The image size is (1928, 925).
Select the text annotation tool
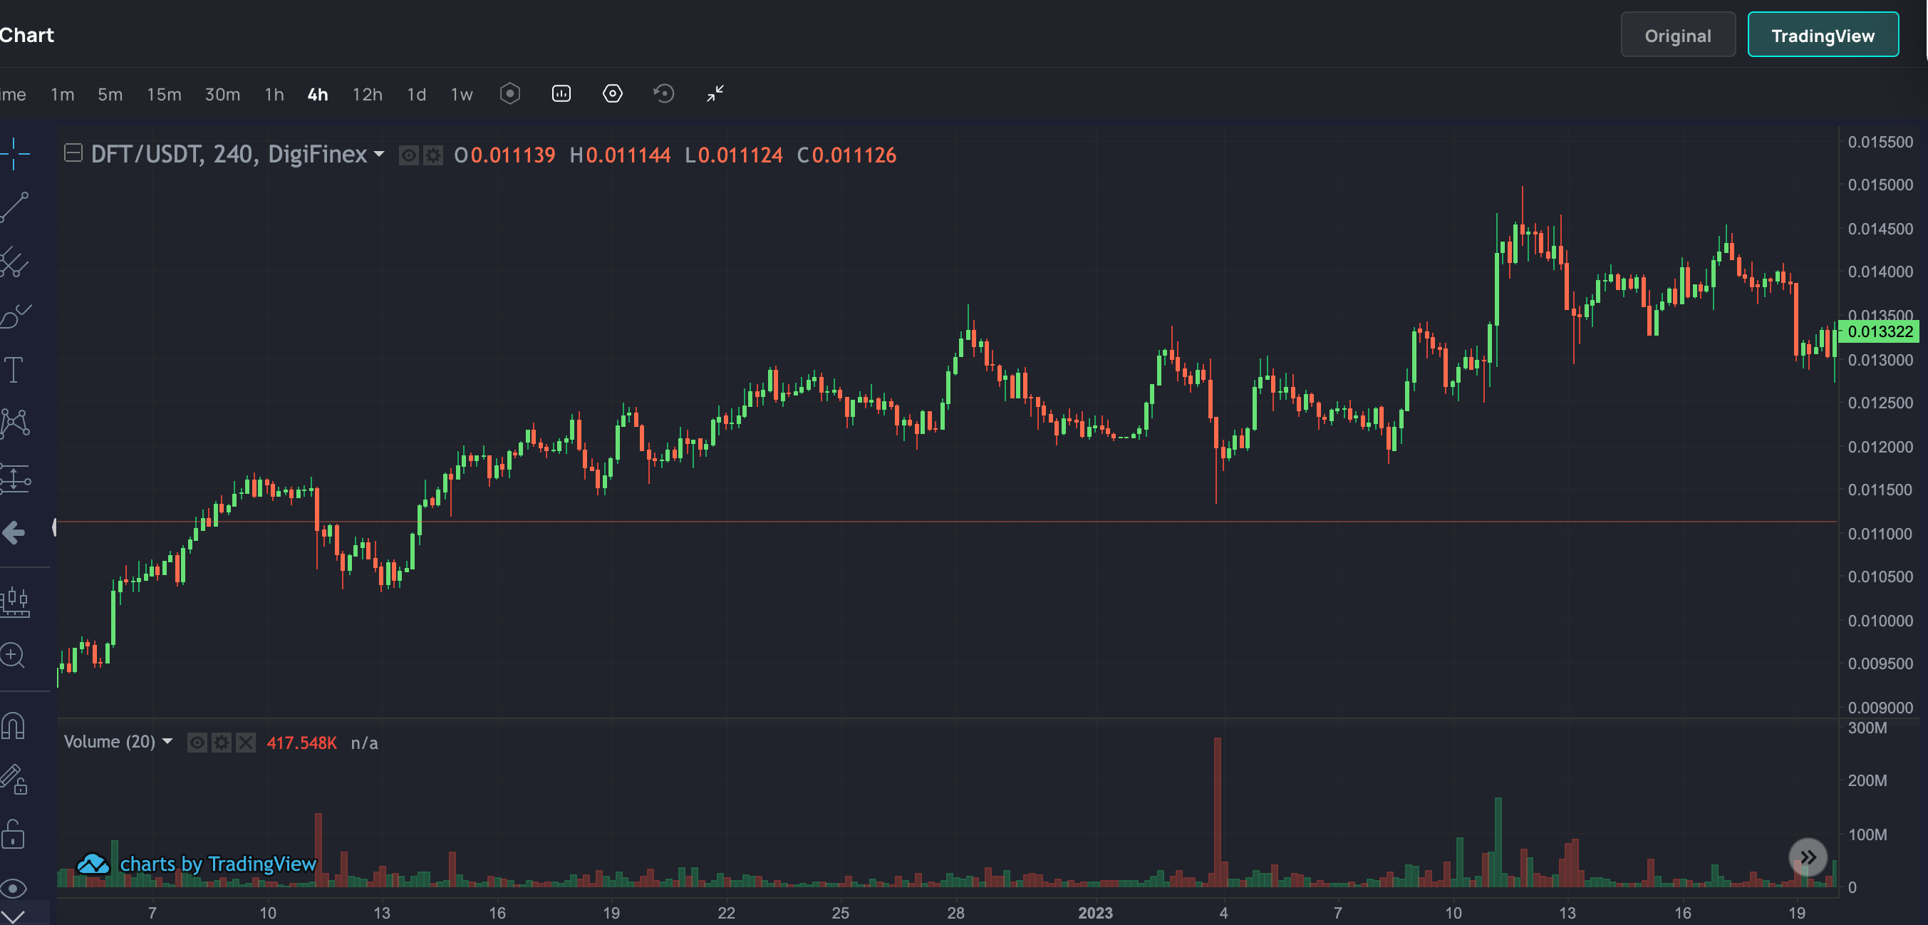pos(14,370)
